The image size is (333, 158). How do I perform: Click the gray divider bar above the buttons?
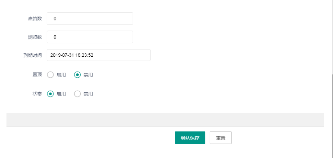pyautogui.click(x=165, y=119)
